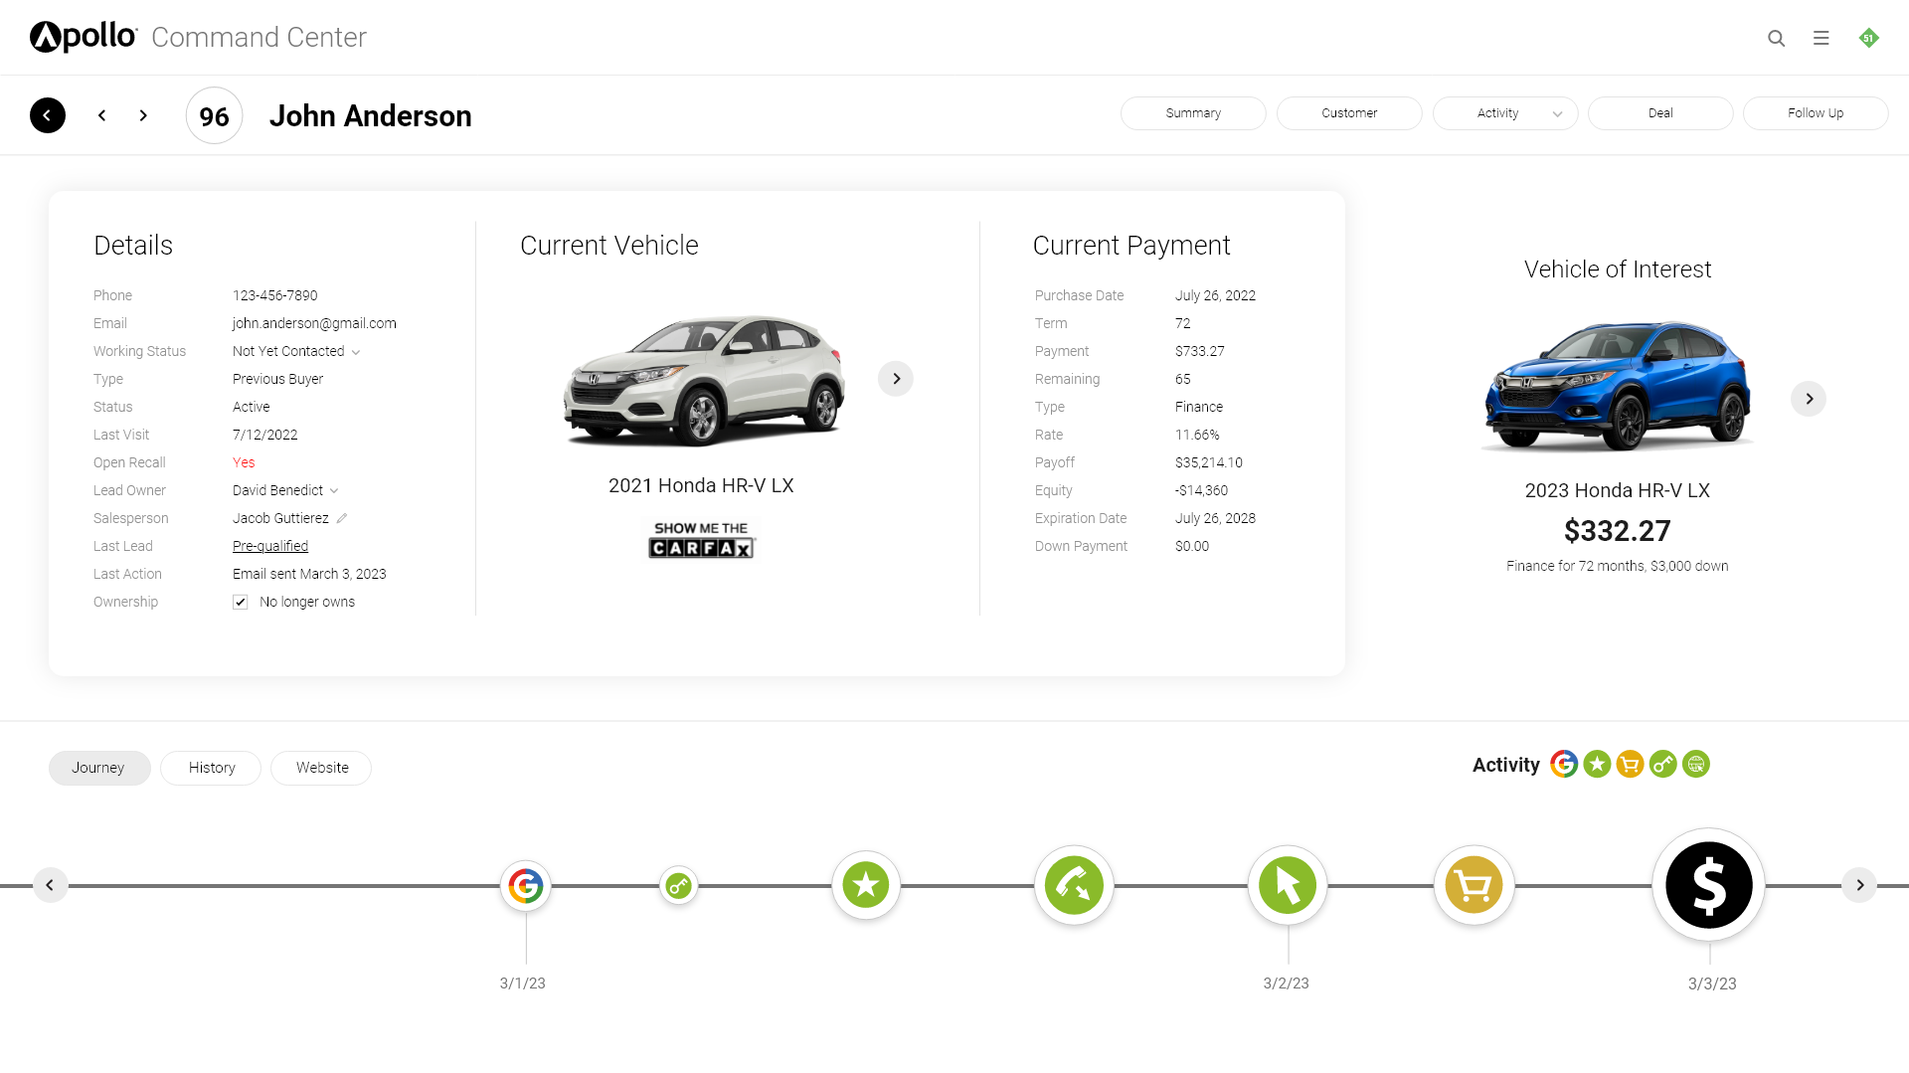1909x1073 pixels.
Task: Open the Customer tab
Action: (1349, 113)
